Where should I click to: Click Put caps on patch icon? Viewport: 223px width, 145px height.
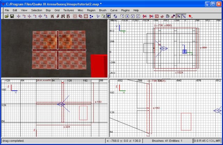pyautogui.click(x=173, y=16)
